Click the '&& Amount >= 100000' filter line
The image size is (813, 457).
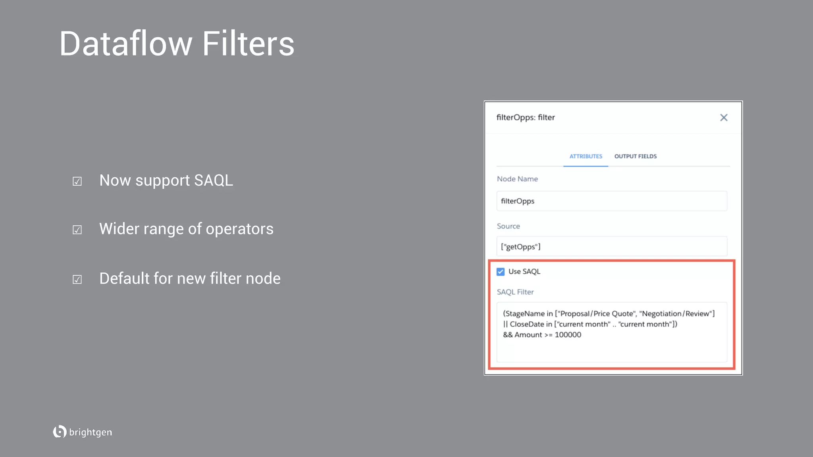(542, 335)
